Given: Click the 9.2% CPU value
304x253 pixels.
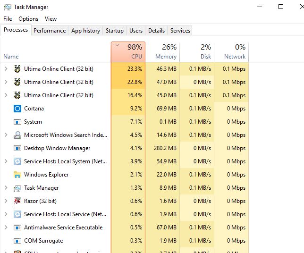Looking at the screenshot, I should click(136, 109).
